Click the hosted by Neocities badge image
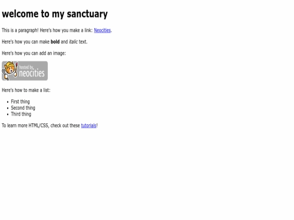 coord(24,71)
